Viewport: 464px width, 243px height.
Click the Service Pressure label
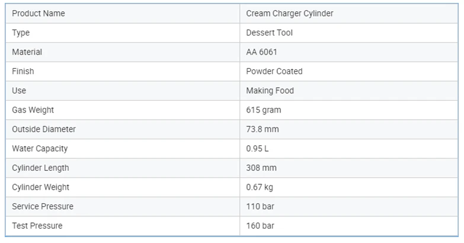(x=43, y=206)
